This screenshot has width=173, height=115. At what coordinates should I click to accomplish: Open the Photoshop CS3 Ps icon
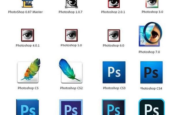click(x=114, y=72)
